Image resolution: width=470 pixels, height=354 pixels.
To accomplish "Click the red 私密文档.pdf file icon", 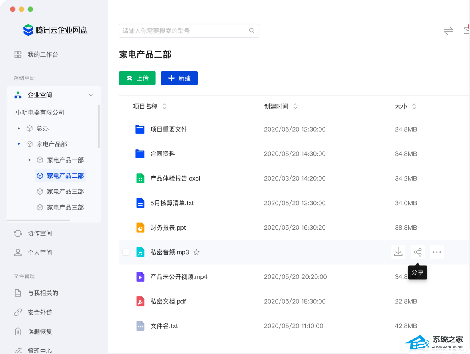I will (140, 301).
